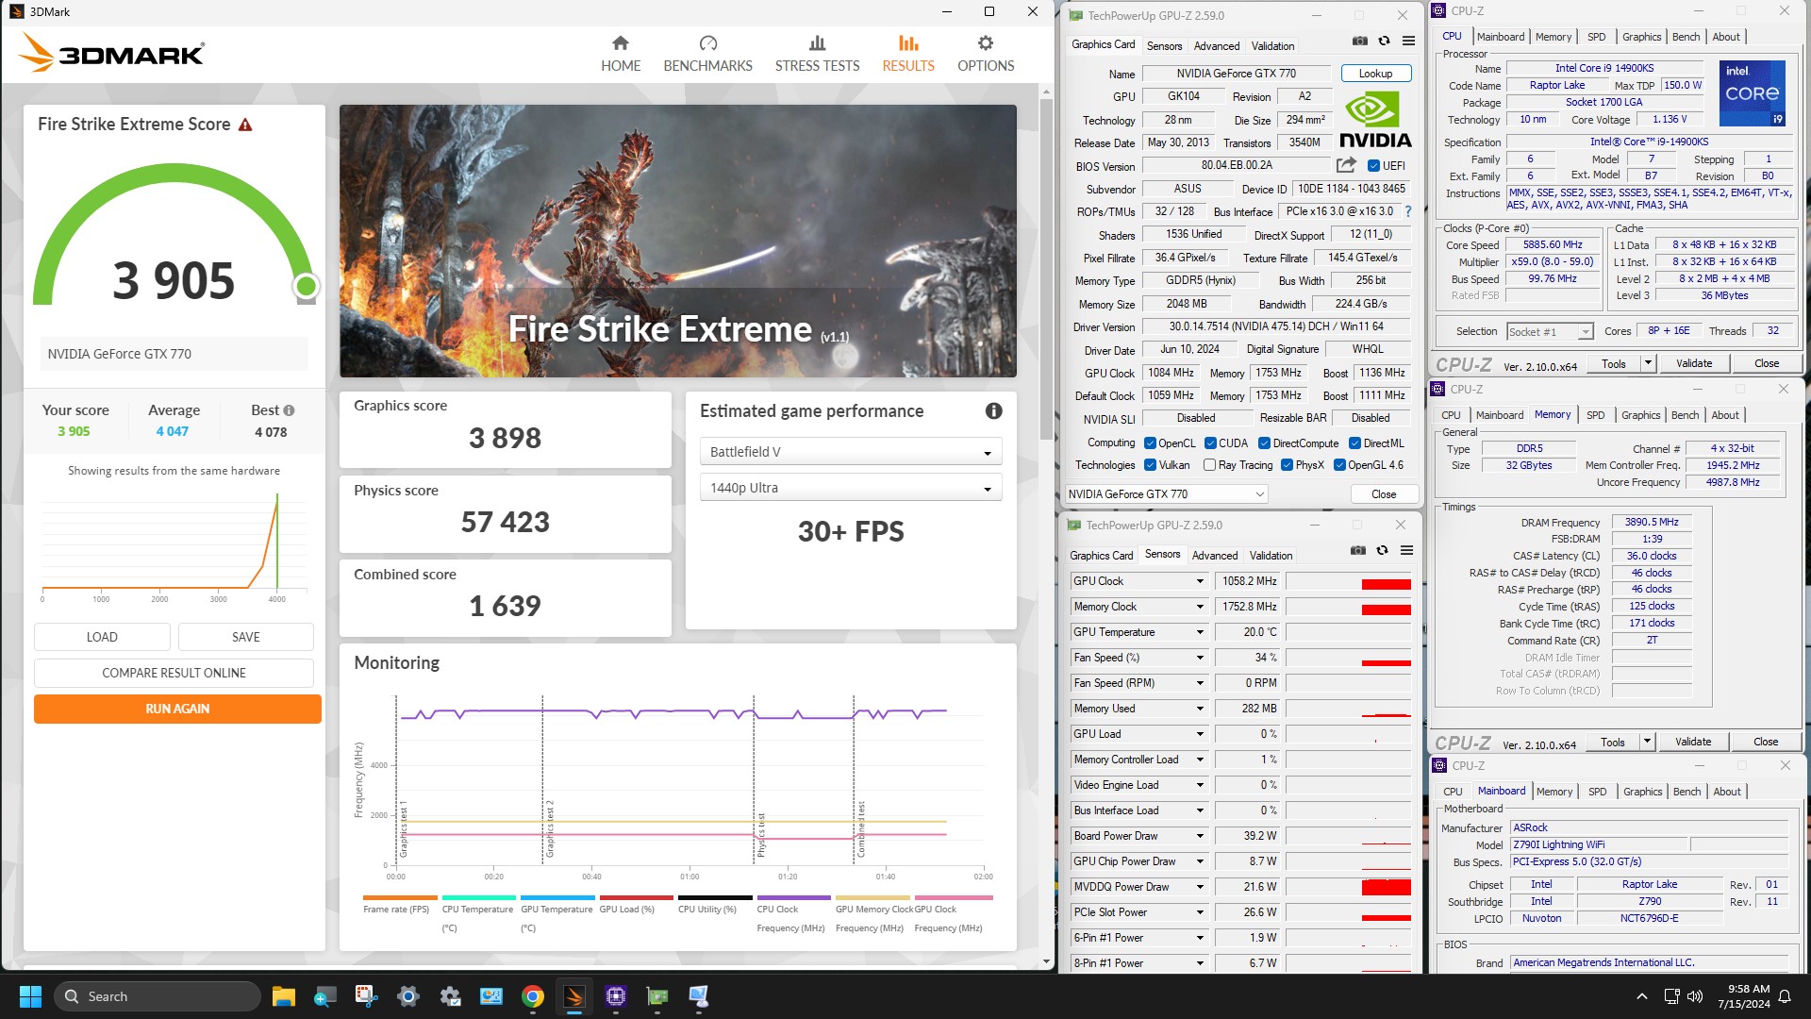Toggle UEFI checkbox in GPU-Z
This screenshot has width=1811, height=1019.
(x=1373, y=166)
